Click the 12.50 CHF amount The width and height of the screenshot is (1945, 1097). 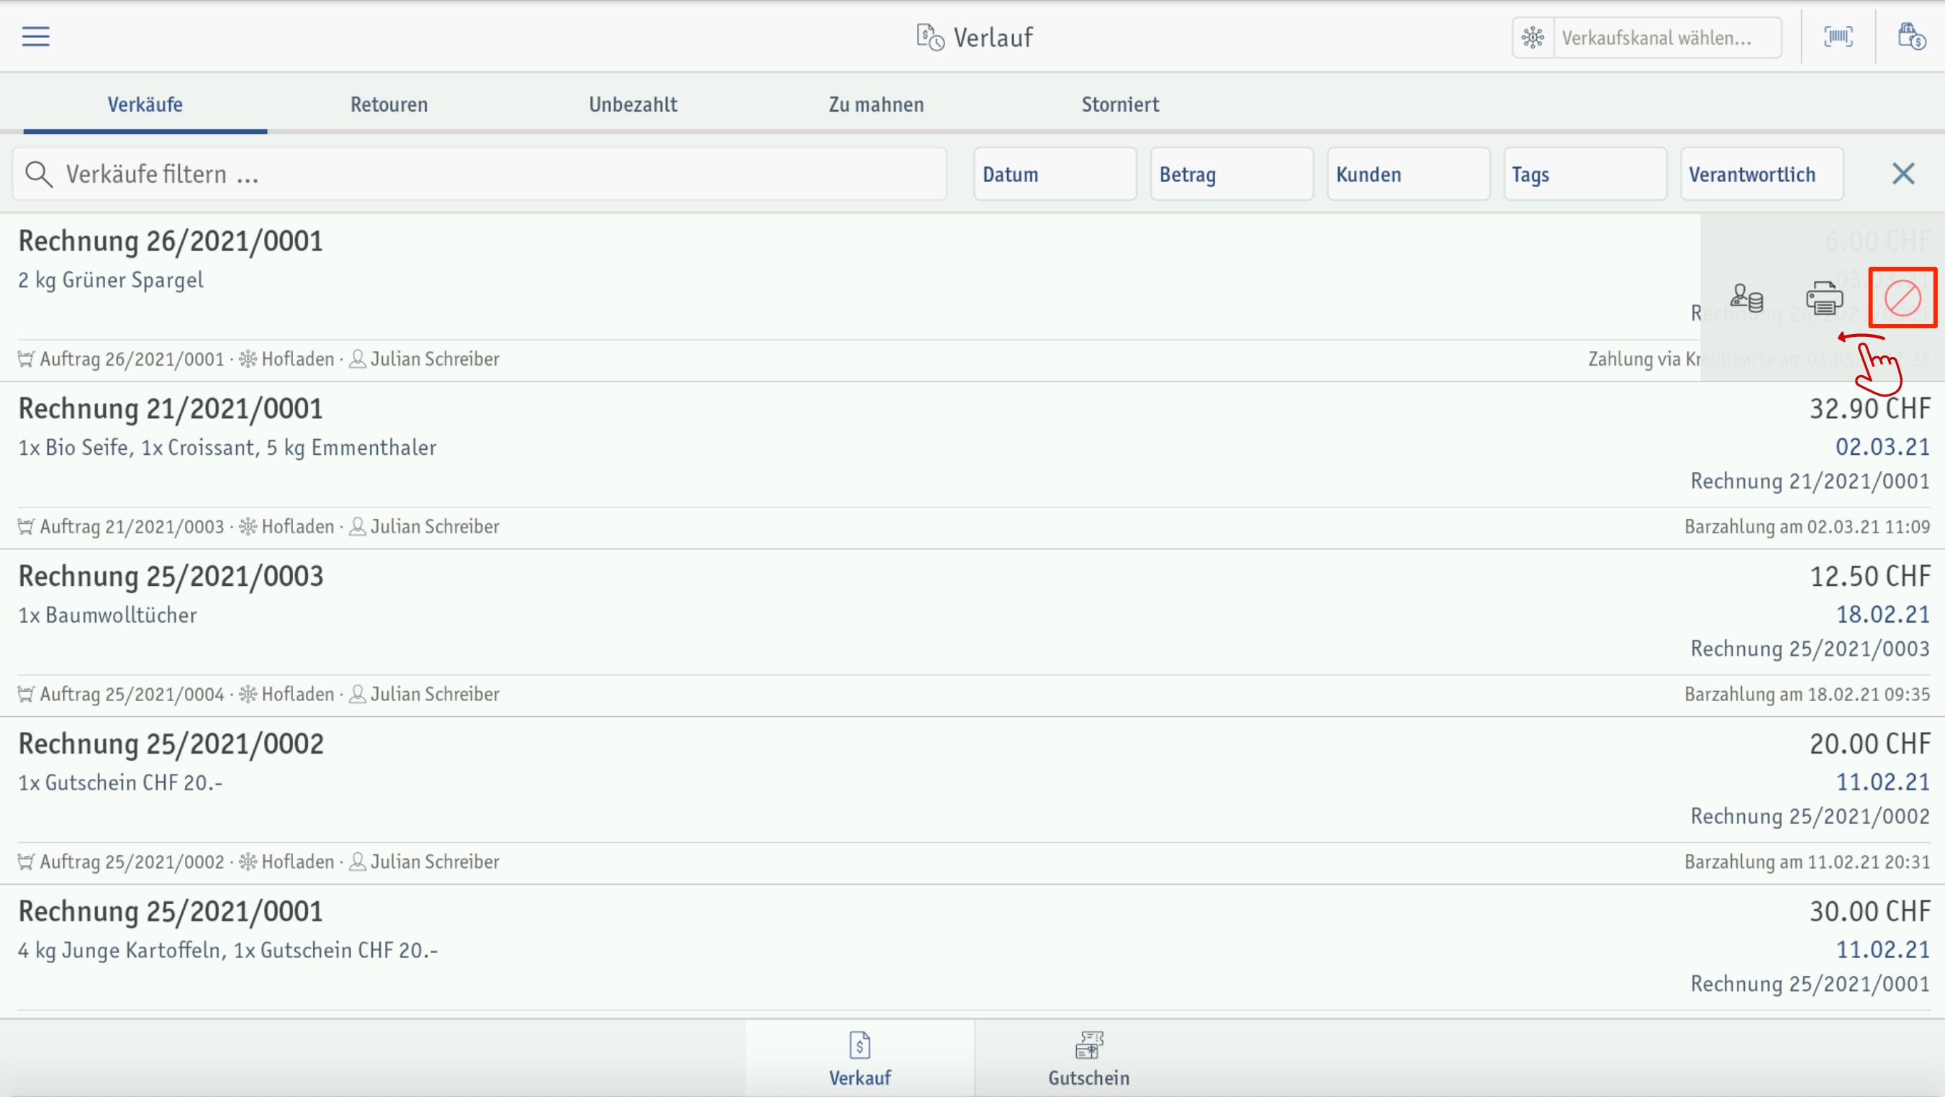coord(1869,576)
